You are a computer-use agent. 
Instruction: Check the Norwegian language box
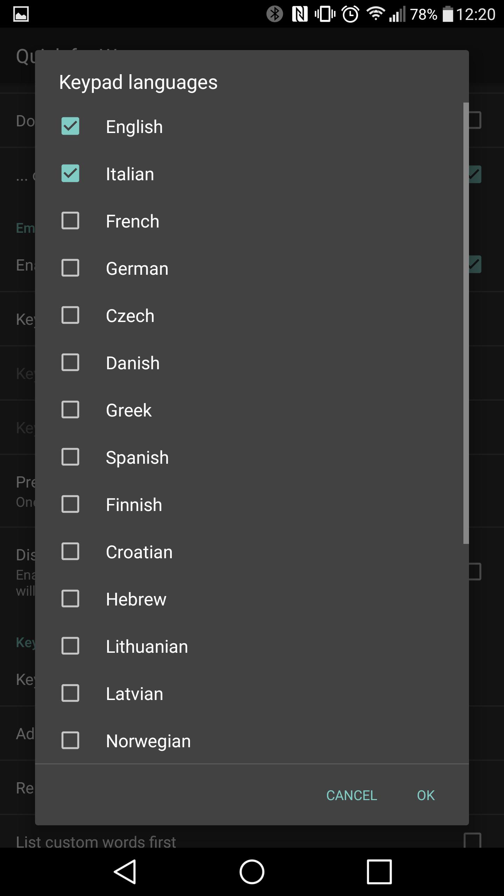coord(70,741)
